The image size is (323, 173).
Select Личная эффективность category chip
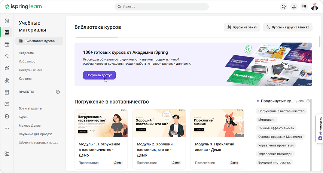coord(276,128)
